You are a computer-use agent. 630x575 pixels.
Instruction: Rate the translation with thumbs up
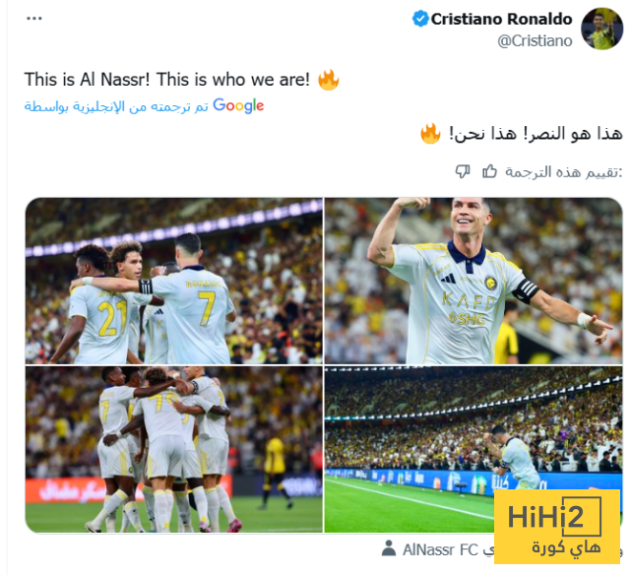click(x=489, y=171)
